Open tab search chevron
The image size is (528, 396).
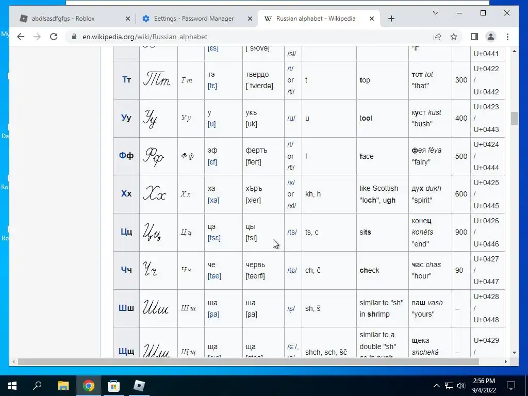[x=435, y=13]
